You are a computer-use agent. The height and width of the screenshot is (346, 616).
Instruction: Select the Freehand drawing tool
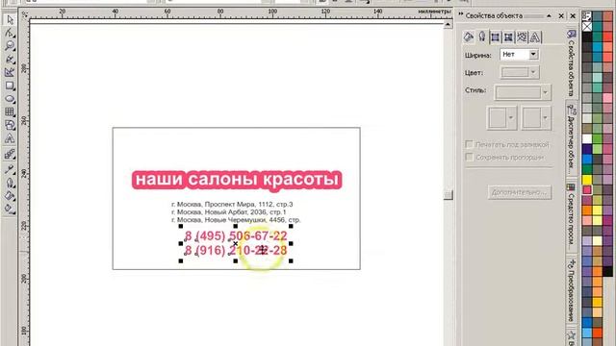point(10,60)
